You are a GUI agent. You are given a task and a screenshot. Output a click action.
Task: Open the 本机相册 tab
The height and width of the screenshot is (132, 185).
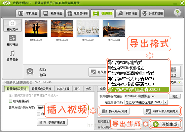pyautogui.click(x=28, y=14)
